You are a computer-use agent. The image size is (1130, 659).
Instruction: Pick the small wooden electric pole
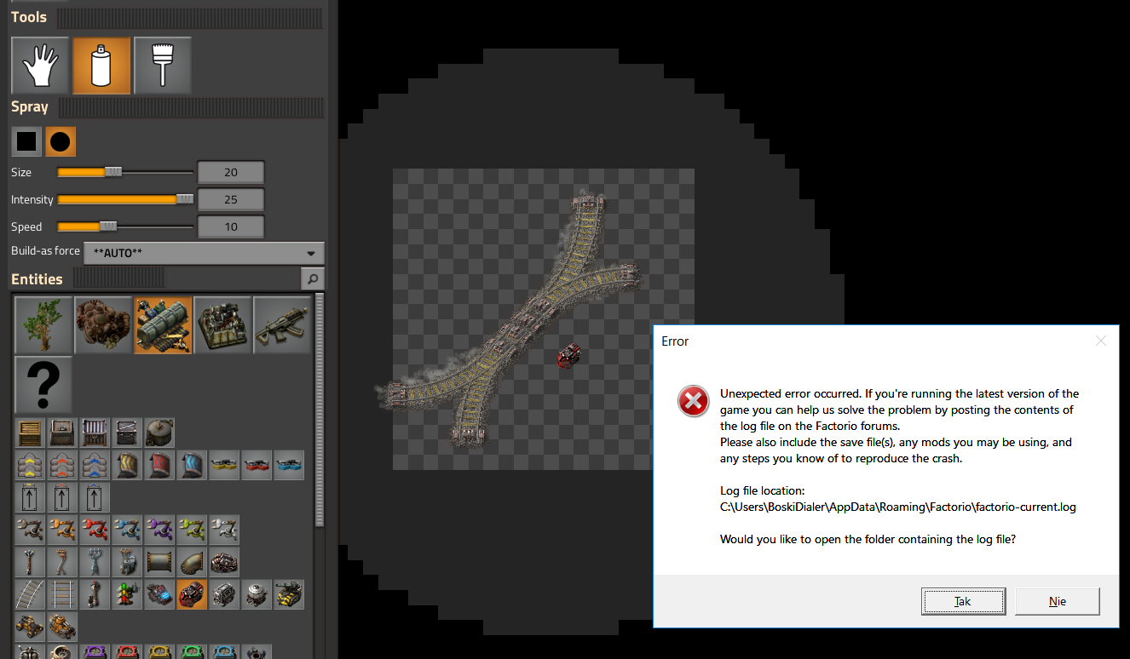31,562
